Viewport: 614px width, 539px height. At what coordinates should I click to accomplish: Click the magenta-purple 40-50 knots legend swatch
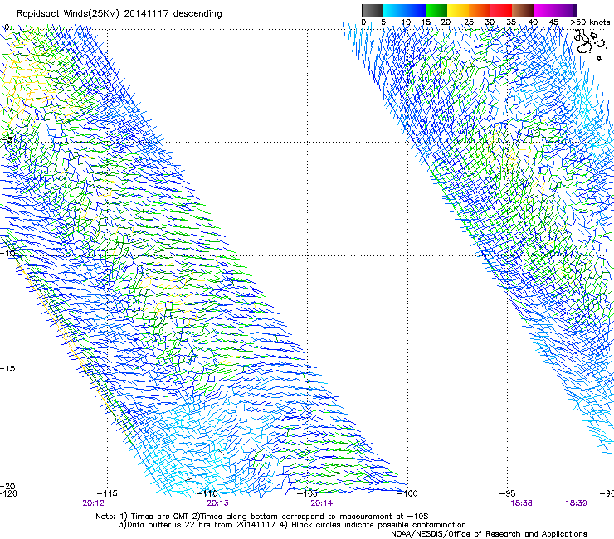(x=555, y=10)
